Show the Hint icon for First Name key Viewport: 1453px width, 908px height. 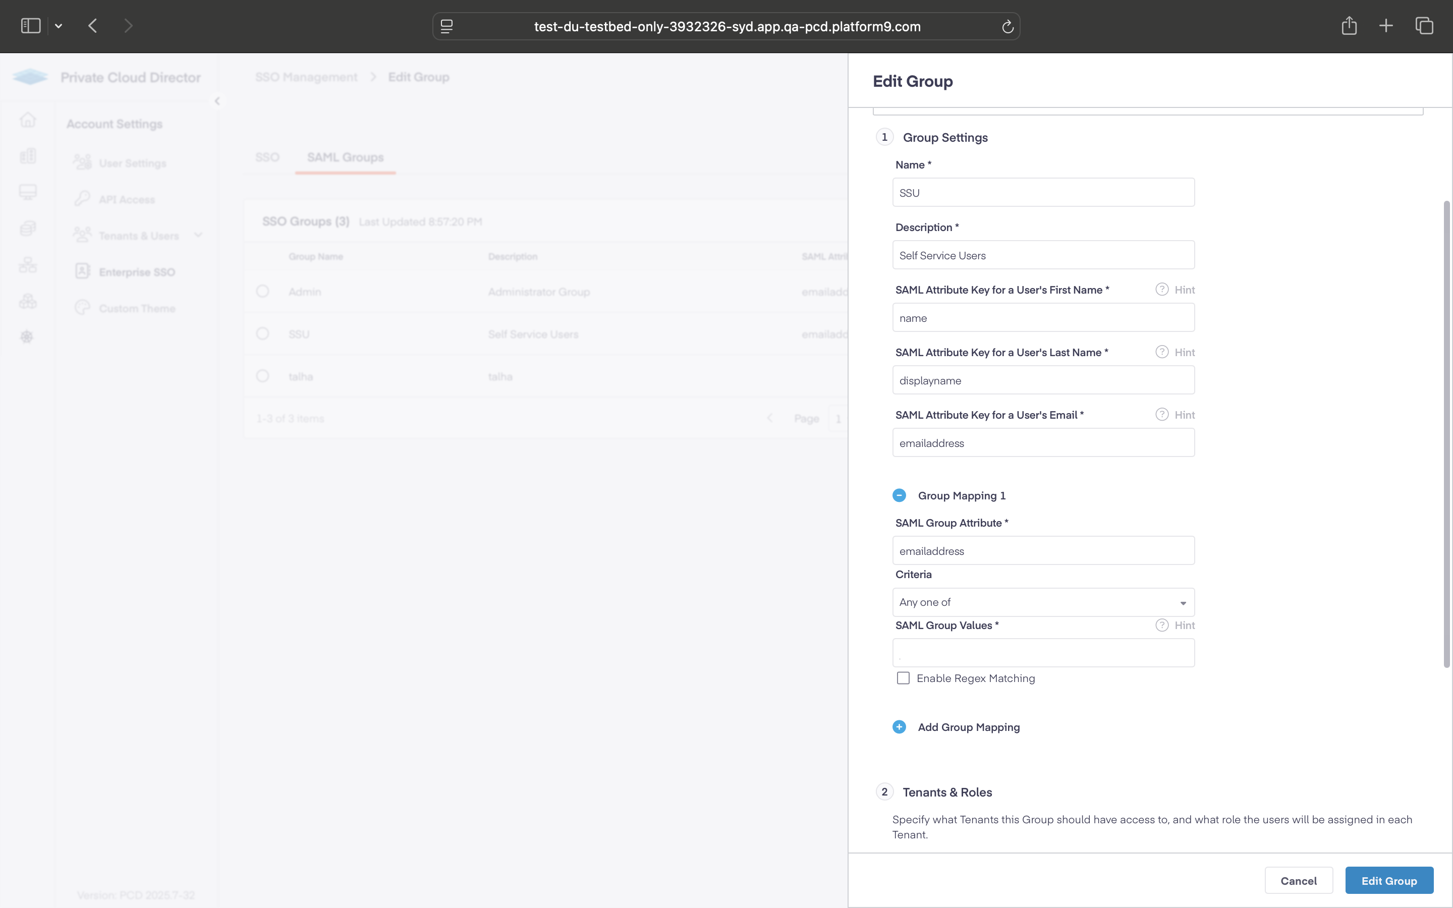click(x=1162, y=290)
